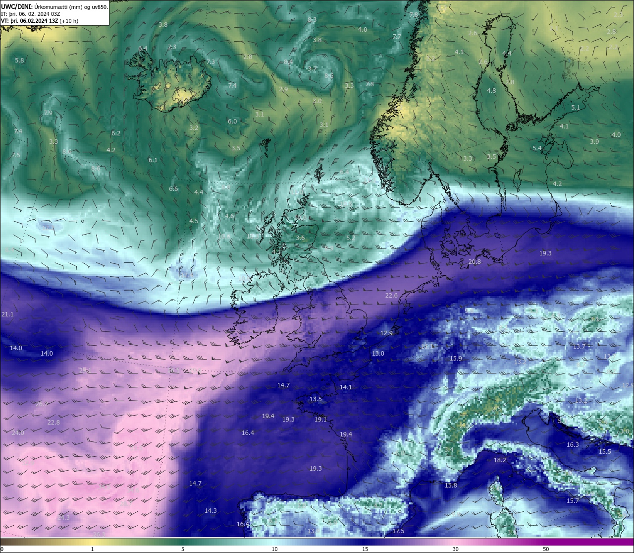The height and width of the screenshot is (553, 634).
Task: Click the 5.4 value in the Baltic
Action: (x=537, y=148)
